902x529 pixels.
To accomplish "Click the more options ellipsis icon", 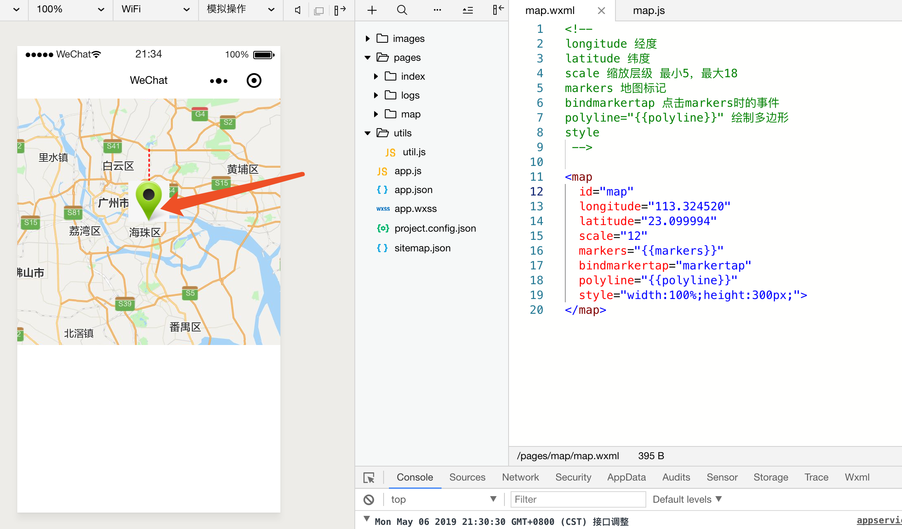I will pos(437,10).
